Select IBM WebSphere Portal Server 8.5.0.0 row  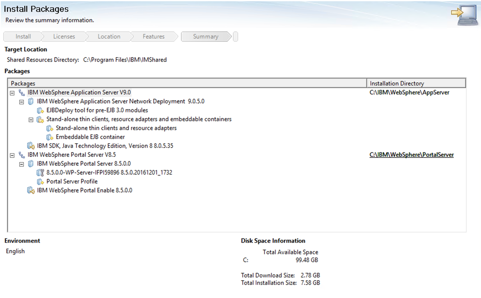[x=84, y=164]
